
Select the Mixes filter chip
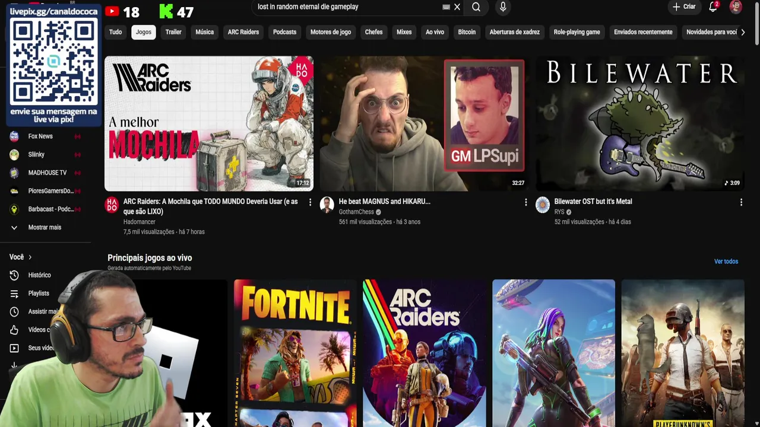(x=404, y=32)
